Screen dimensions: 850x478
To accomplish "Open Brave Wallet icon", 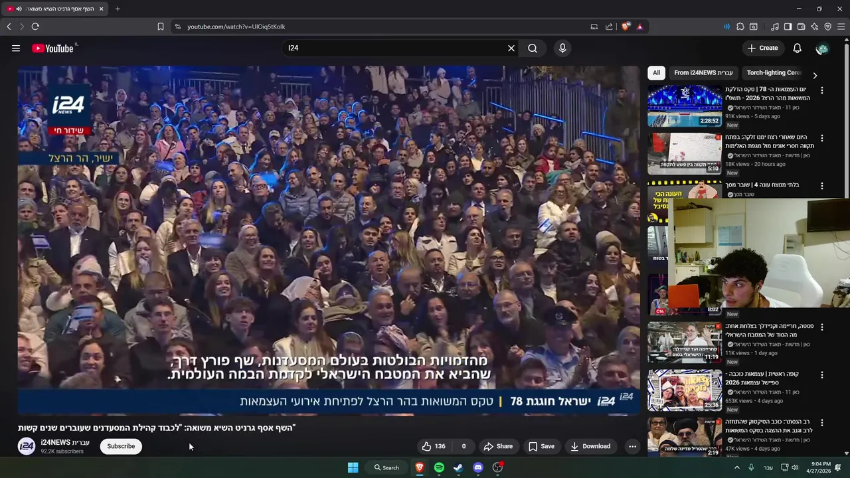I will click(x=802, y=27).
